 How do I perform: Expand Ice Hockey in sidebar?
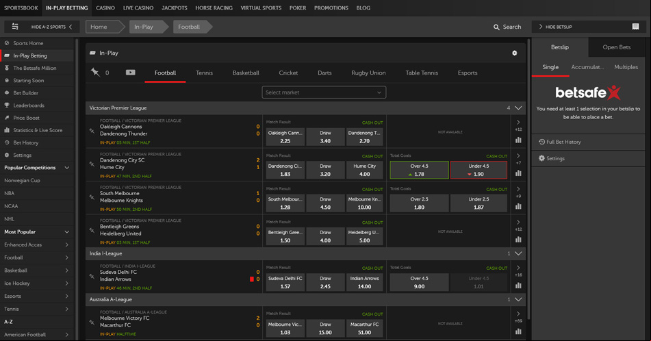67,283
